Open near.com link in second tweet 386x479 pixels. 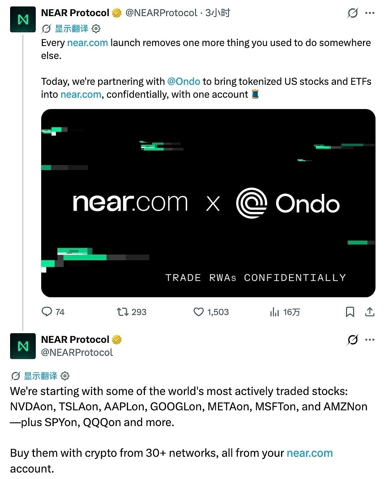pyautogui.click(x=310, y=453)
